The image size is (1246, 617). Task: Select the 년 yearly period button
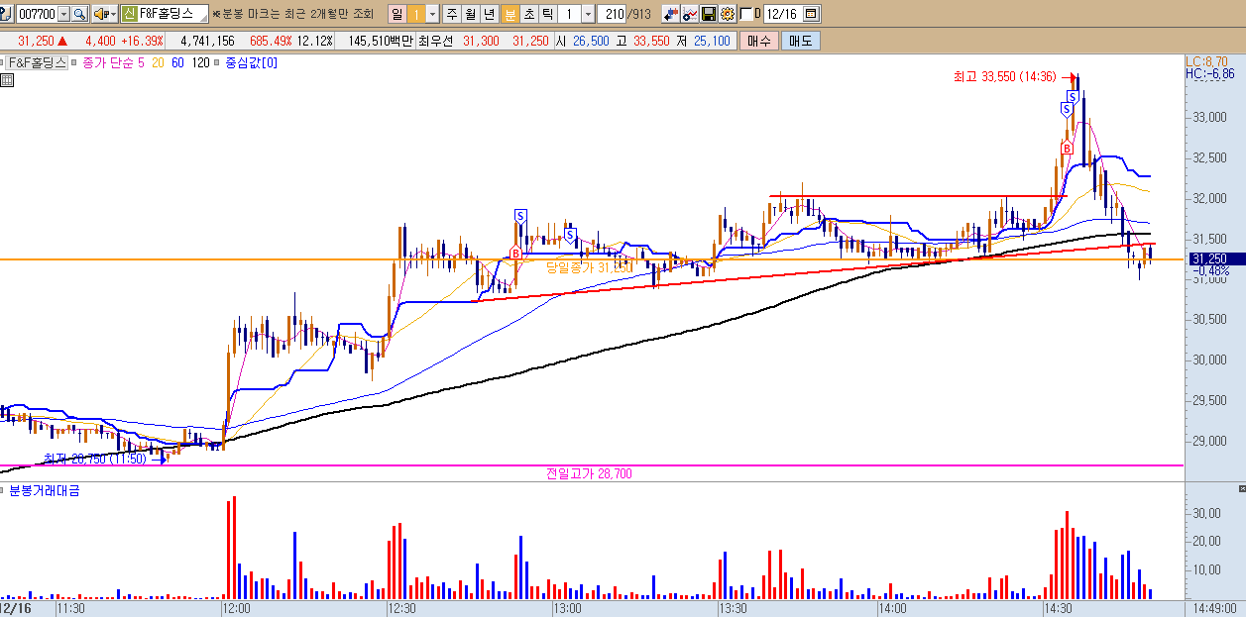pos(490,14)
